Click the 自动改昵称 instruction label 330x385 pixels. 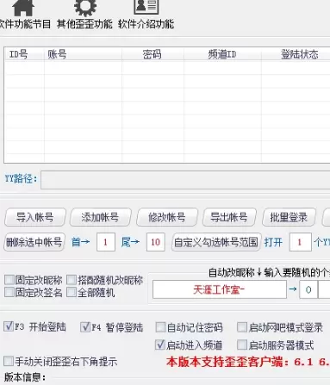click(269, 272)
